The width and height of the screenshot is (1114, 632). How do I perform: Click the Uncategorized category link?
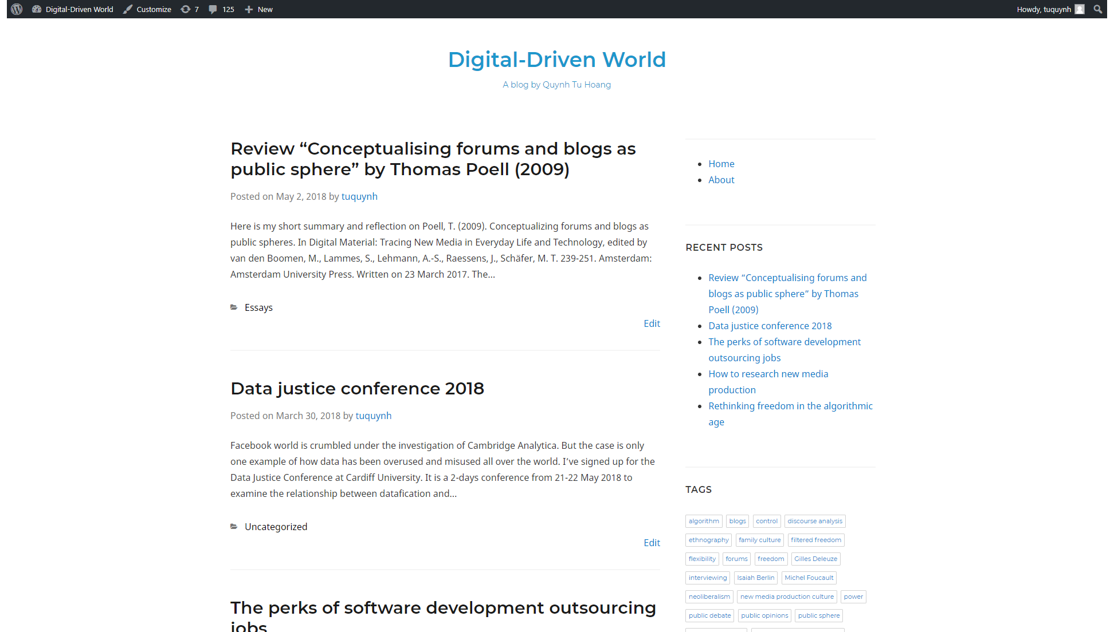(276, 527)
